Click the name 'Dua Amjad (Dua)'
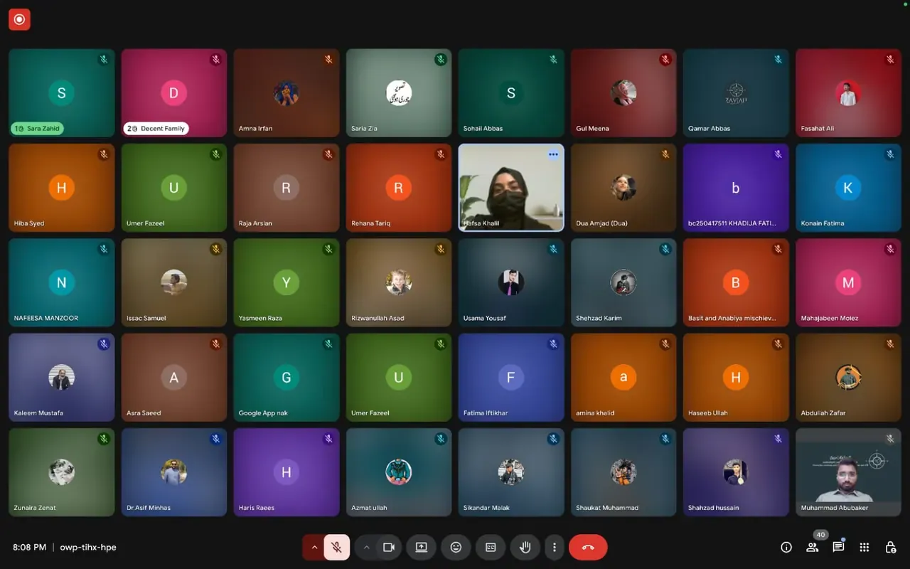910x569 pixels. pyautogui.click(x=601, y=223)
